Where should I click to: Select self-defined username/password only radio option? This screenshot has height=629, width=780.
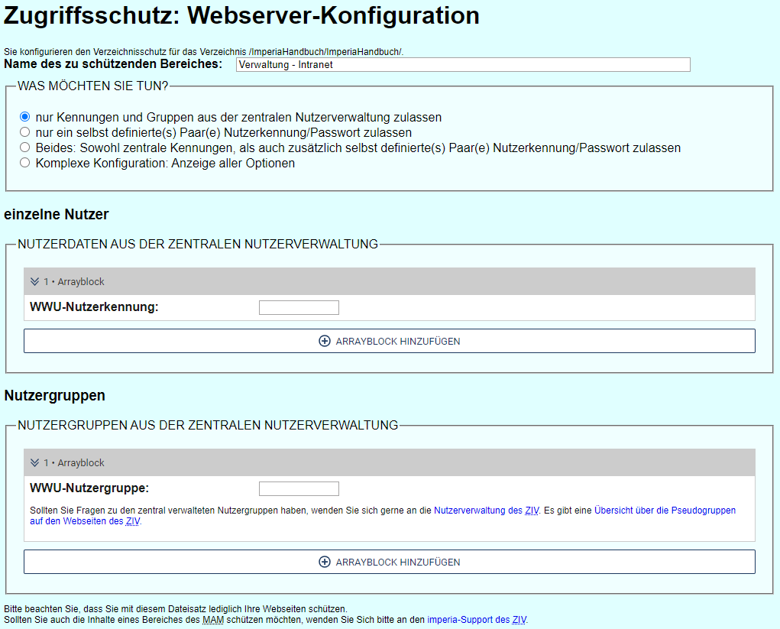[25, 132]
